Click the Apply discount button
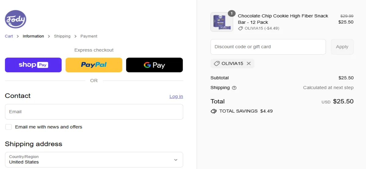The image size is (366, 169). (x=342, y=47)
